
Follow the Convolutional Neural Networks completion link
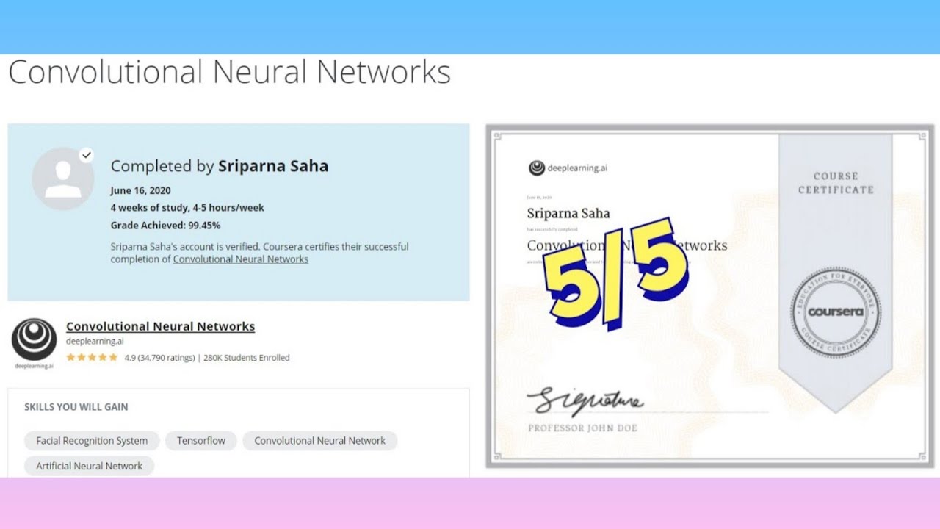241,259
